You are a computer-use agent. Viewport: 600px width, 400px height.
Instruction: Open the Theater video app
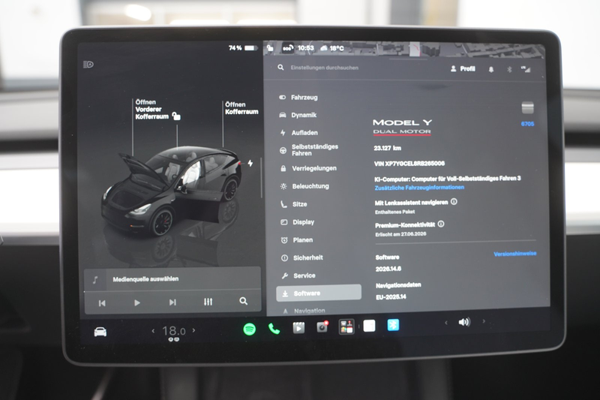click(x=298, y=328)
